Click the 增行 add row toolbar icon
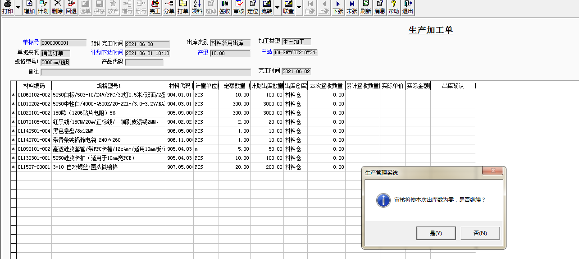This screenshot has height=259, width=579. click(x=127, y=7)
